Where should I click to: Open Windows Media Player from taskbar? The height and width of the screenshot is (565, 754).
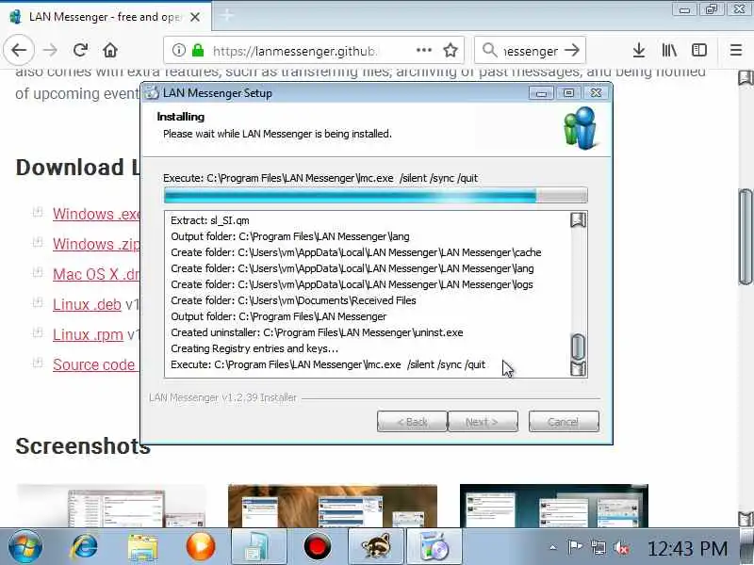click(201, 547)
